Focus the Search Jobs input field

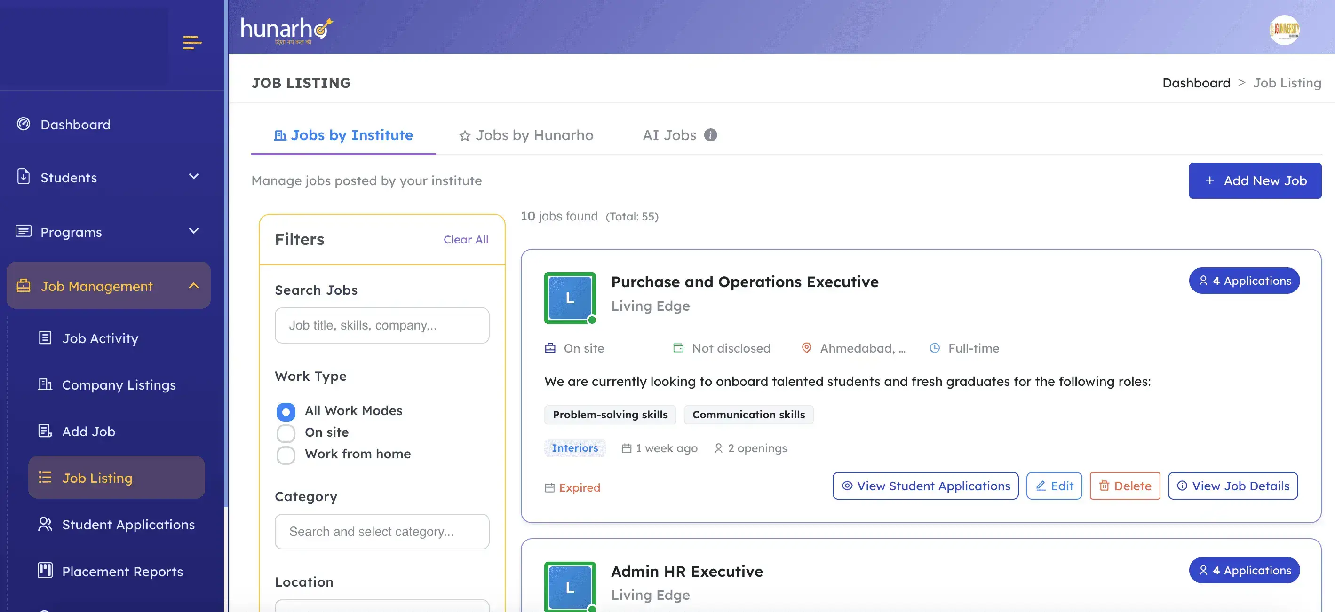tap(382, 325)
